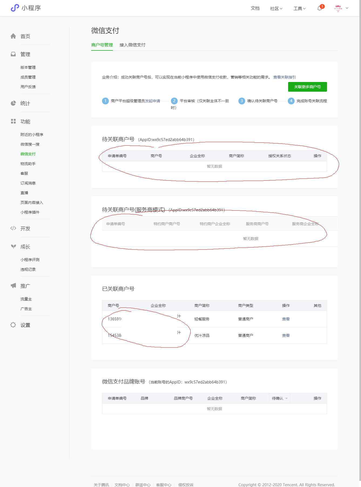Select 微信支付 in sidebar
Viewport: 361px width, 487px height.
[28, 154]
